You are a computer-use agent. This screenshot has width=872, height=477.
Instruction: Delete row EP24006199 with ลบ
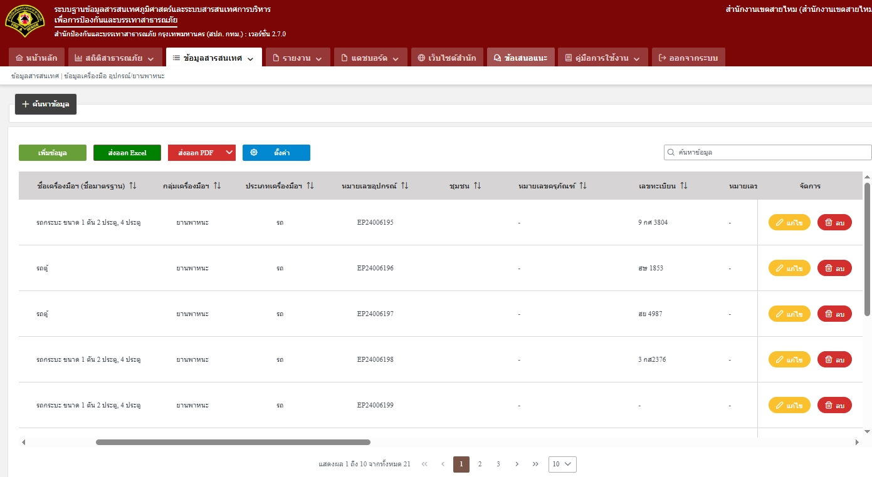pos(834,405)
